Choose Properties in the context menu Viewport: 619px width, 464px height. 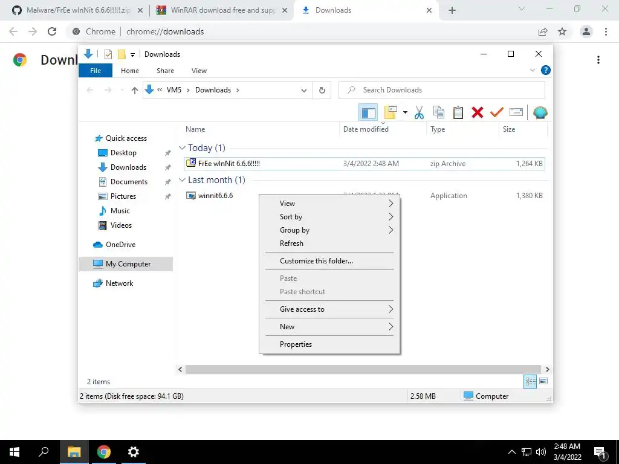329,344
